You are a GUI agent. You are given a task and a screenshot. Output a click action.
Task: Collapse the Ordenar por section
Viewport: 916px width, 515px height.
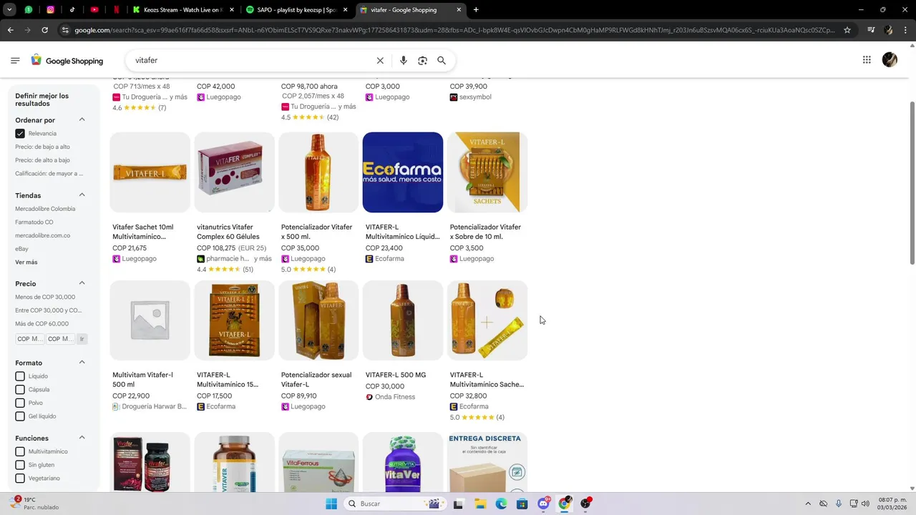coord(82,119)
